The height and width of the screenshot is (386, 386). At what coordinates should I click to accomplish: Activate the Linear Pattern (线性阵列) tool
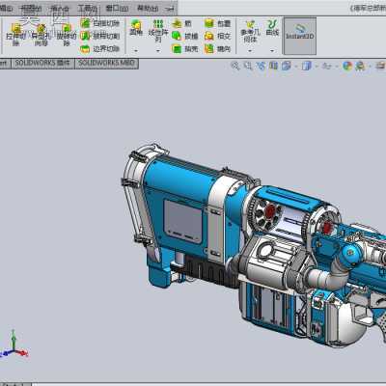[x=158, y=31]
